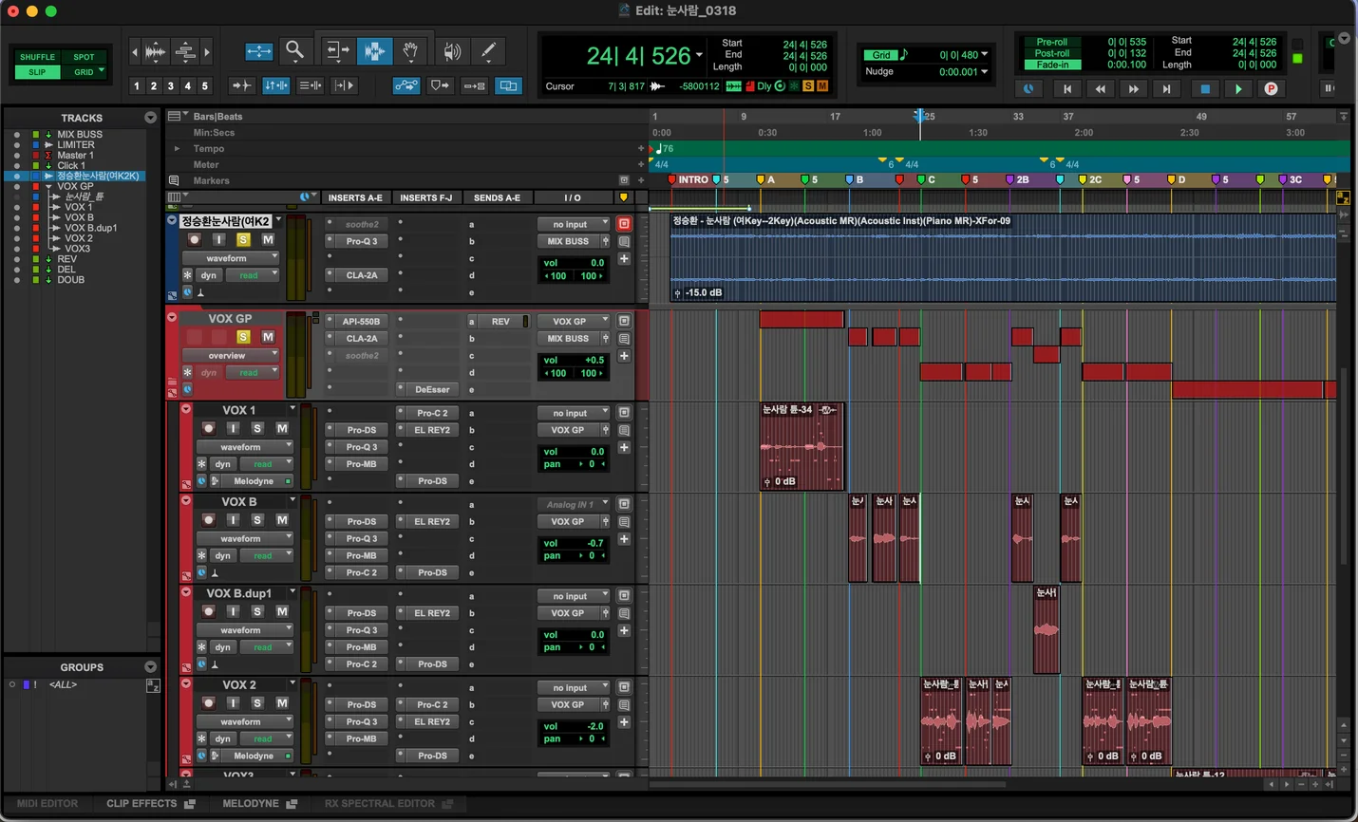Viewport: 1358px width, 822px height.
Task: Open API-550B insert on VOX GP
Action: coord(361,321)
